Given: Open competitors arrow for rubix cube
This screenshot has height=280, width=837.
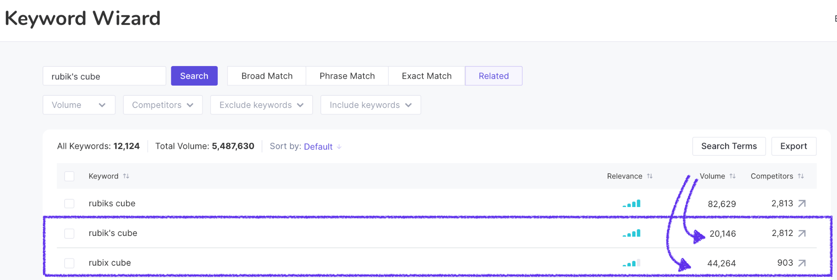Looking at the screenshot, I should (x=802, y=263).
